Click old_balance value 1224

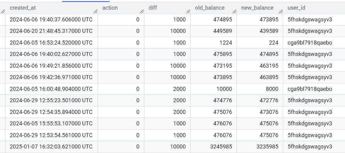tap(226, 43)
